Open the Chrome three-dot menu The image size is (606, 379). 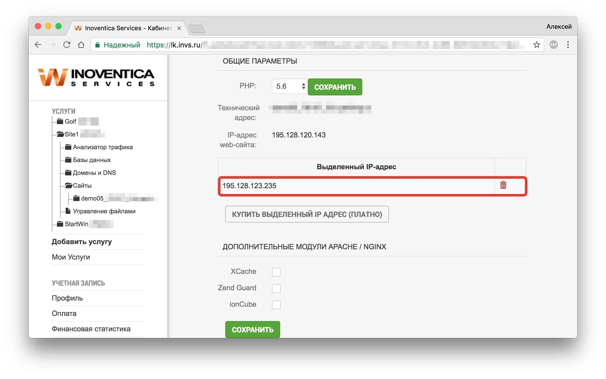[x=568, y=45]
